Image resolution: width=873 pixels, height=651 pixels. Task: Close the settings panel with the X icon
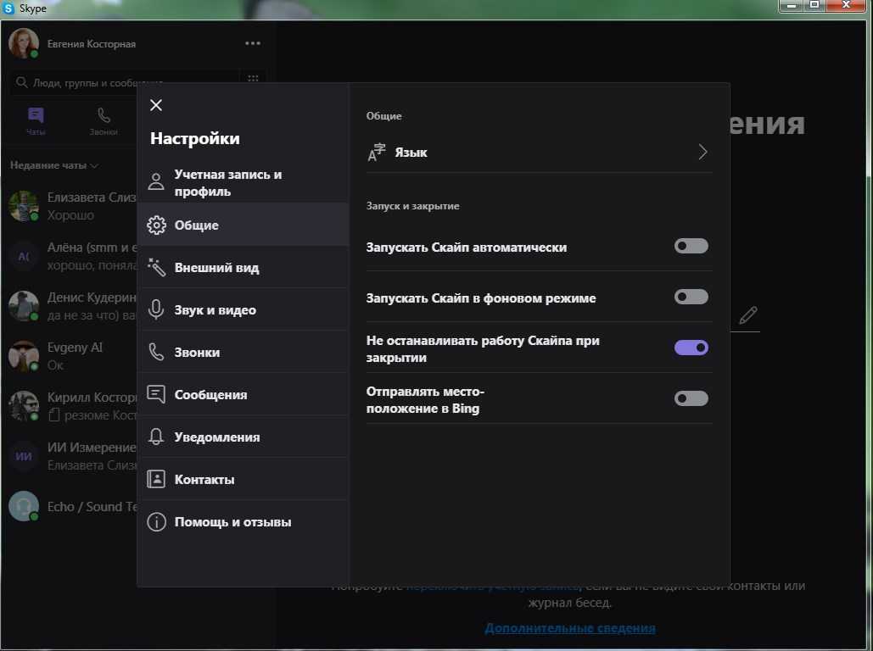[155, 105]
